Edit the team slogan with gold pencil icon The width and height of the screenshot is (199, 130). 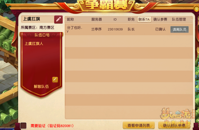(55, 80)
